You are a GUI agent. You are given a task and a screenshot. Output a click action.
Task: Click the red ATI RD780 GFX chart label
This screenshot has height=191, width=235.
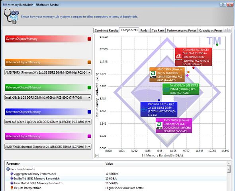tap(194, 57)
